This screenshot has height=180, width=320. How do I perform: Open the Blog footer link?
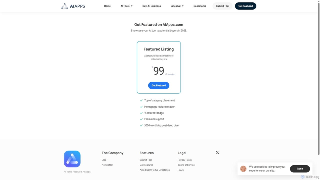pyautogui.click(x=104, y=160)
